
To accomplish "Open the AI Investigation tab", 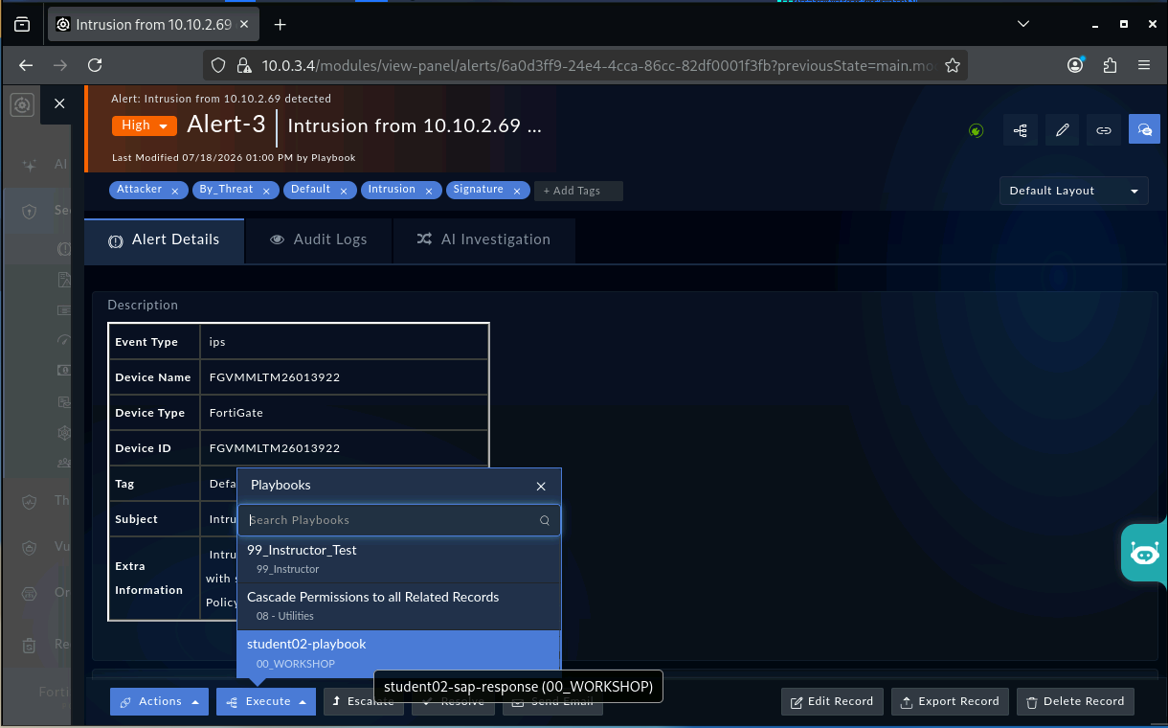I will pos(483,239).
